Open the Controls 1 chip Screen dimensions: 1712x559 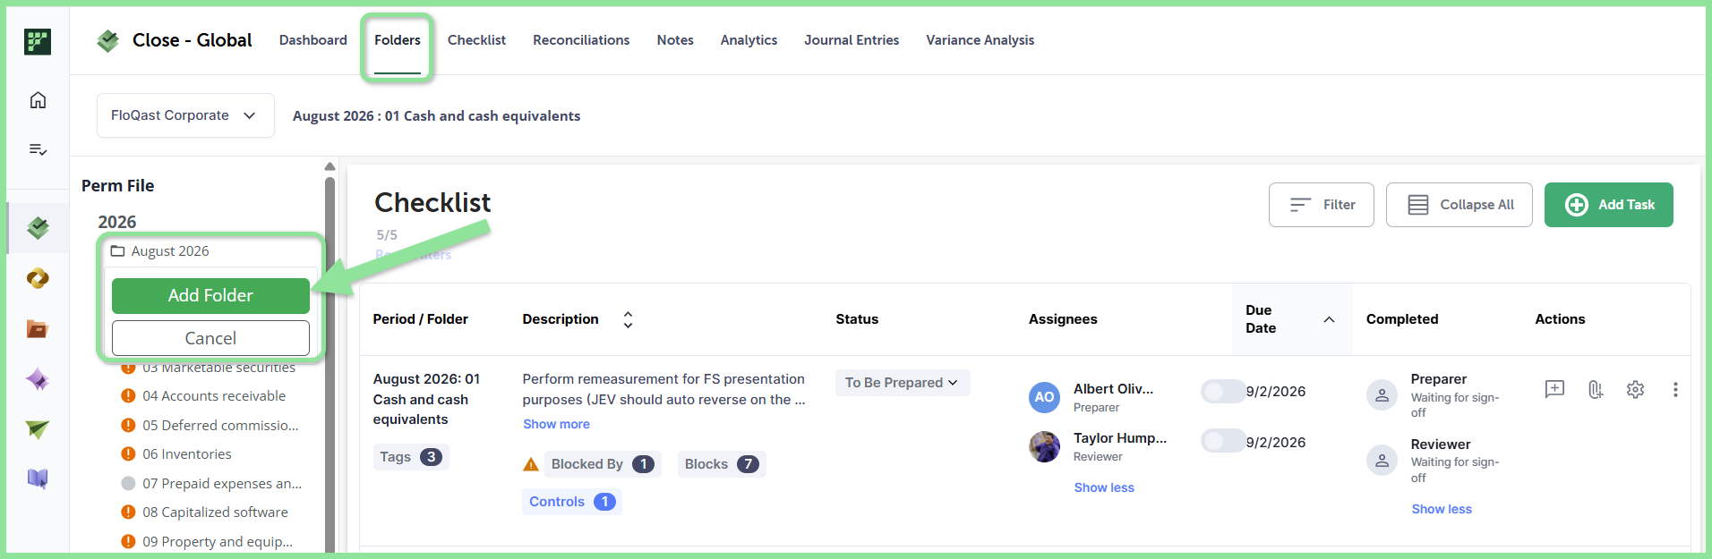click(x=572, y=502)
